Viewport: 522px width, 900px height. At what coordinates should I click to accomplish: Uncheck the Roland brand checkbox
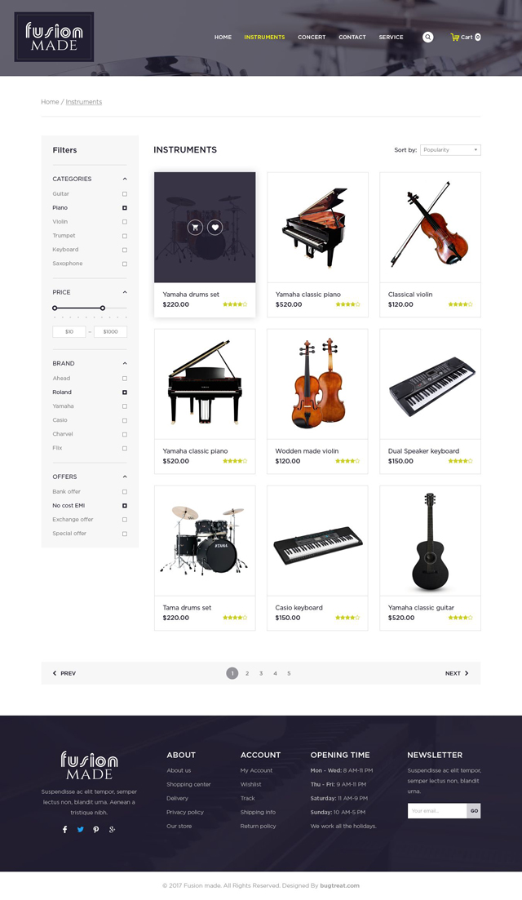[x=125, y=392]
